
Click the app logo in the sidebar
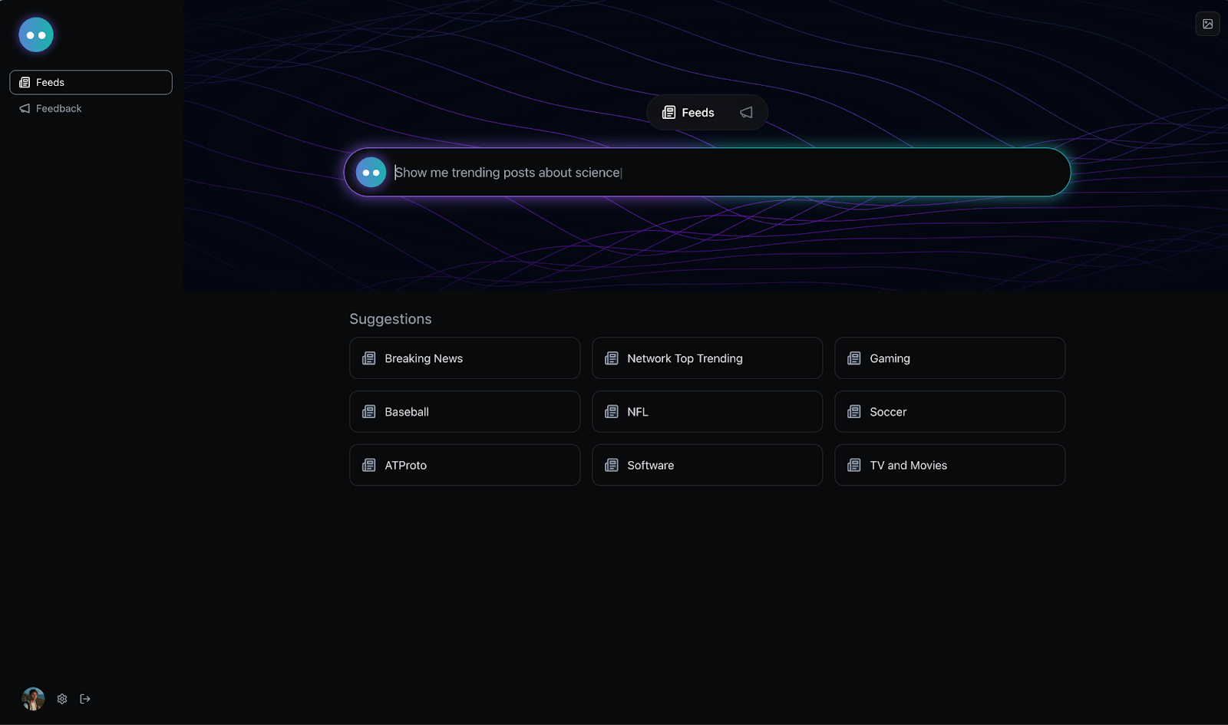coord(36,35)
